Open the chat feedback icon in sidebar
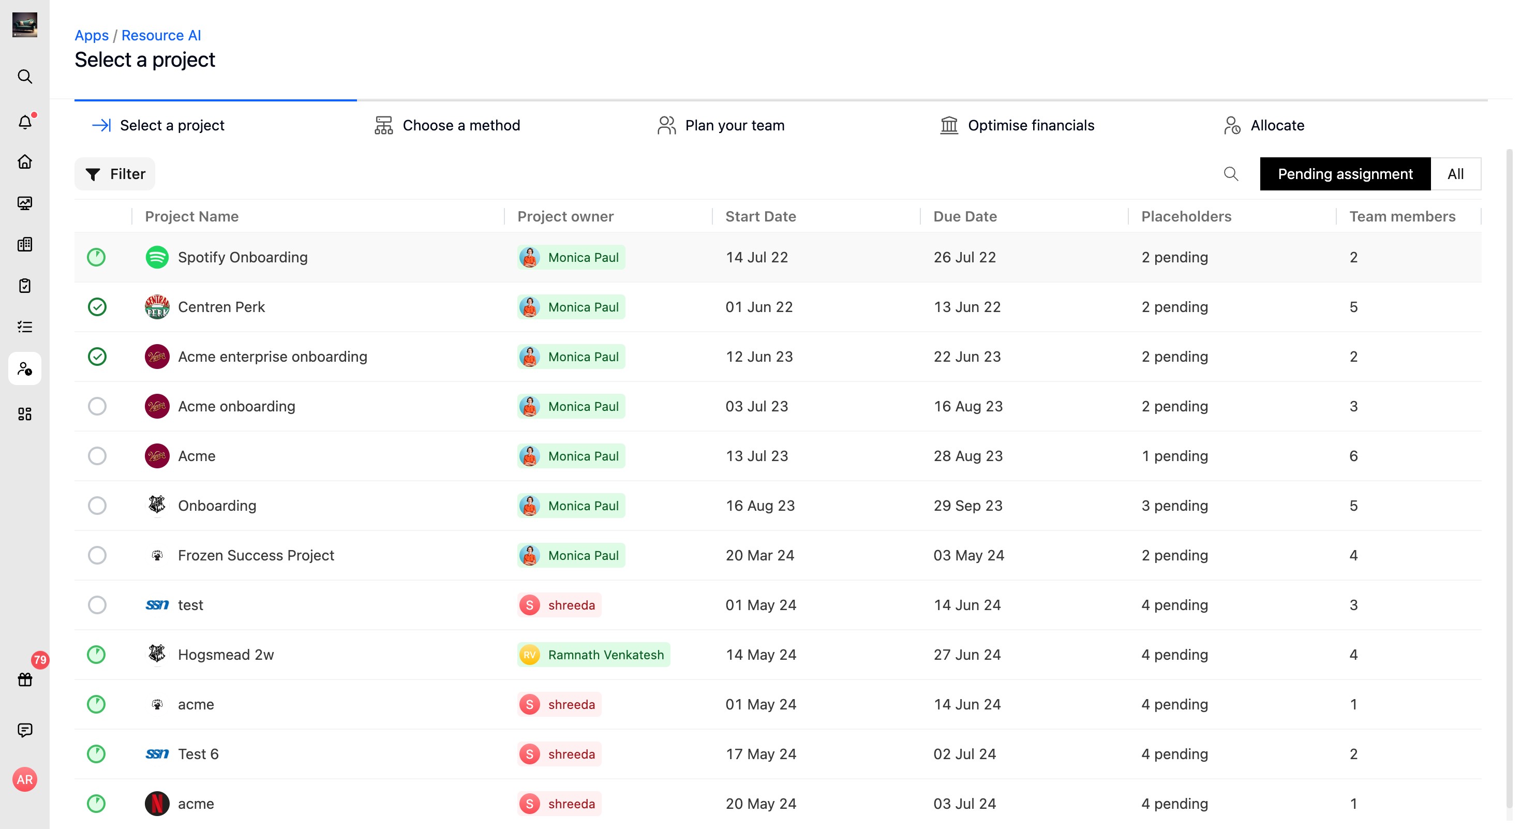The width and height of the screenshot is (1521, 829). [x=25, y=730]
